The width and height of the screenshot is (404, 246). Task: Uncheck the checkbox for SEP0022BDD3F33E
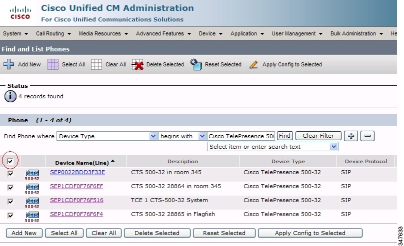(10, 174)
